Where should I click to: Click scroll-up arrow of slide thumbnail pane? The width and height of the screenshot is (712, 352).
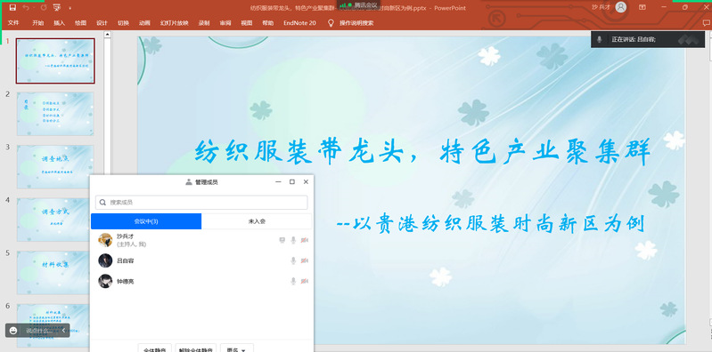tap(107, 34)
